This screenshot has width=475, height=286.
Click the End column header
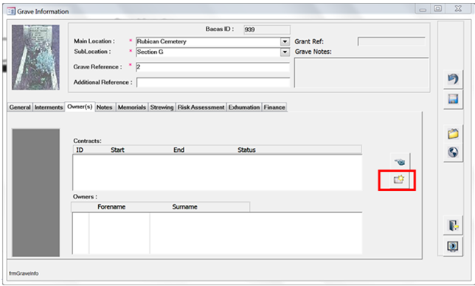click(178, 150)
